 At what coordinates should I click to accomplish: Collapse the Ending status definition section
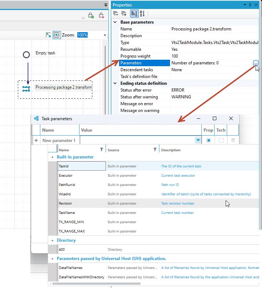115,83
